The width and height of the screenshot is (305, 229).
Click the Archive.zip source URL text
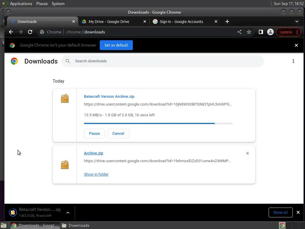pyautogui.click(x=158, y=161)
